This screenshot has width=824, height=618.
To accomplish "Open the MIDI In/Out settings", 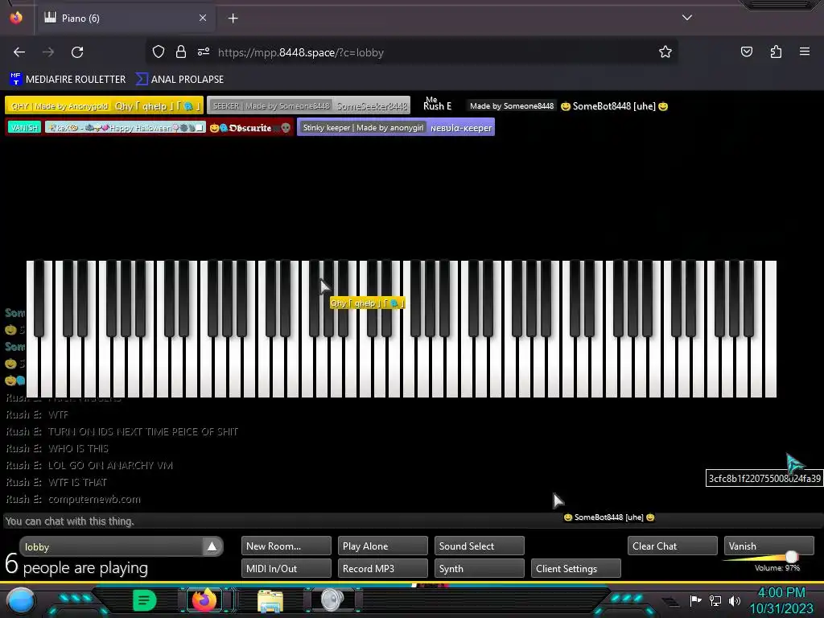I will 286,569.
